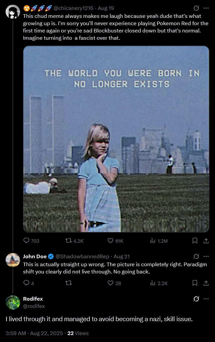The height and width of the screenshot is (342, 215).
Task: Open more options menu on chicanery1216's post
Action: tap(206, 8)
